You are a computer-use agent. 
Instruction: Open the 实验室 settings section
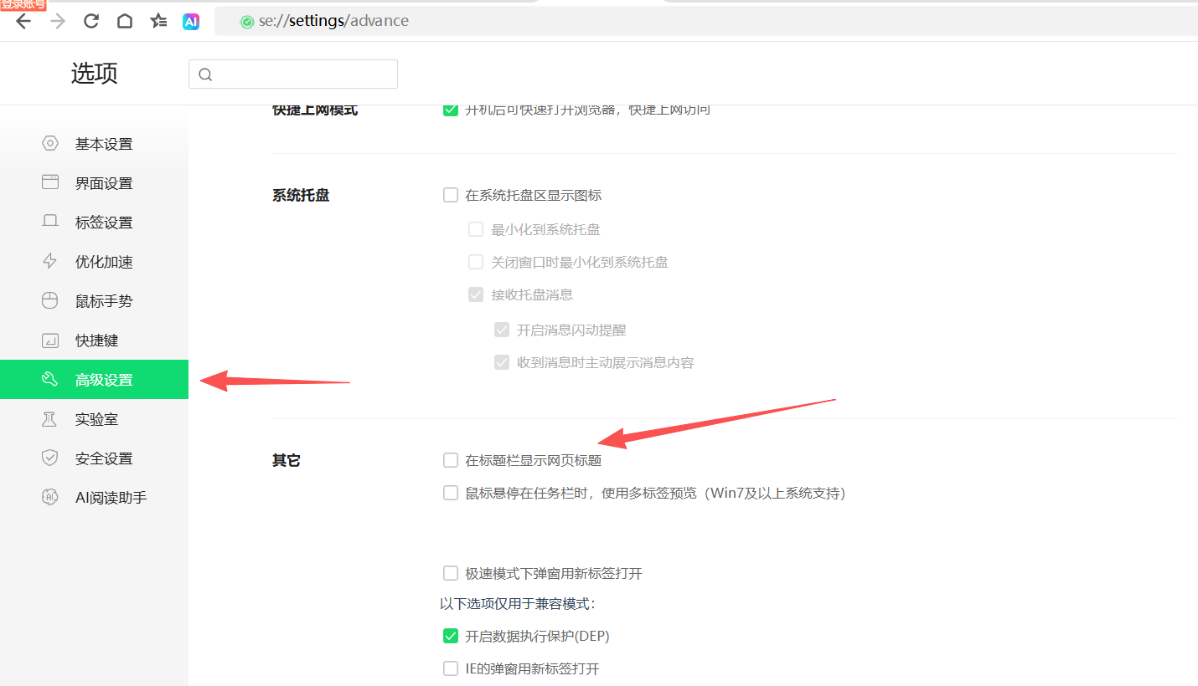click(x=96, y=419)
